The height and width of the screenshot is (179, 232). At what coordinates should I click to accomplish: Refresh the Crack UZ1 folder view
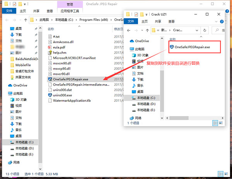click(x=205, y=30)
